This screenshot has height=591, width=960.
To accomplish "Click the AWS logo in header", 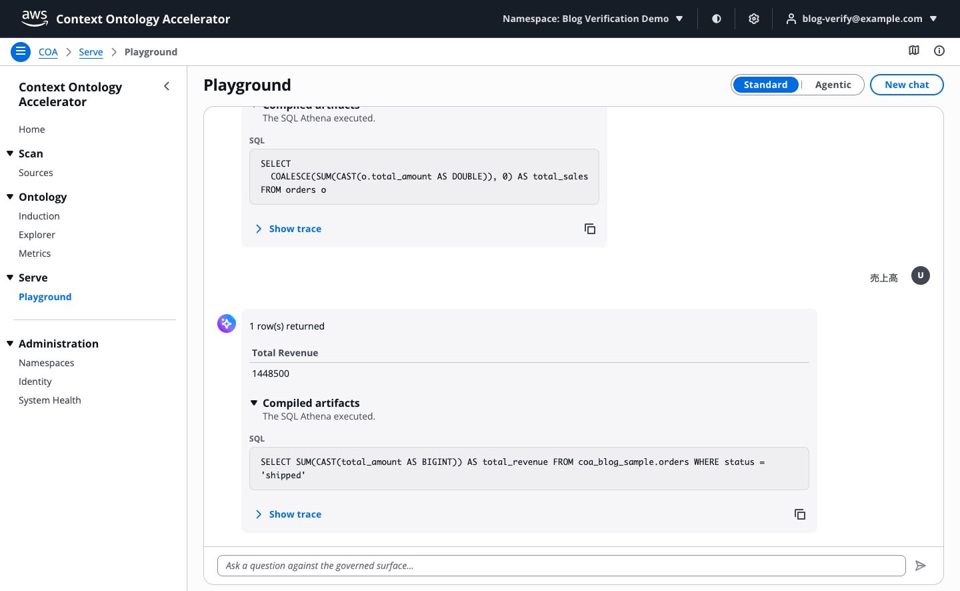I will click(x=35, y=18).
